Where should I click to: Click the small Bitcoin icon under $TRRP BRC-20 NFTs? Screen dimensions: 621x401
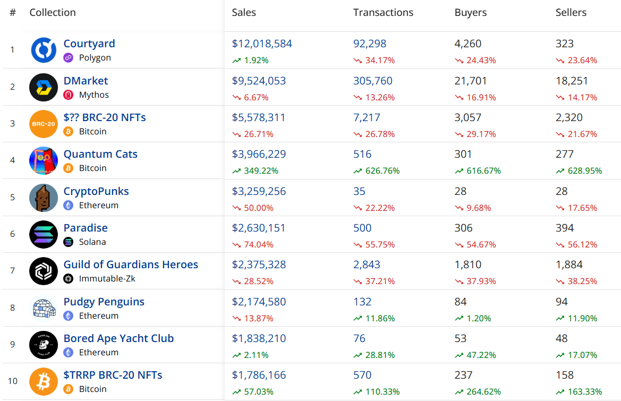click(x=68, y=389)
